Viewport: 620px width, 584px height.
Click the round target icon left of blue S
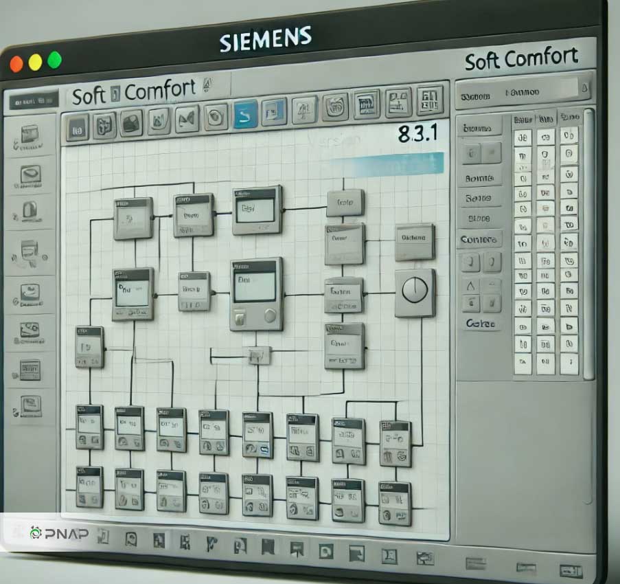(216, 117)
